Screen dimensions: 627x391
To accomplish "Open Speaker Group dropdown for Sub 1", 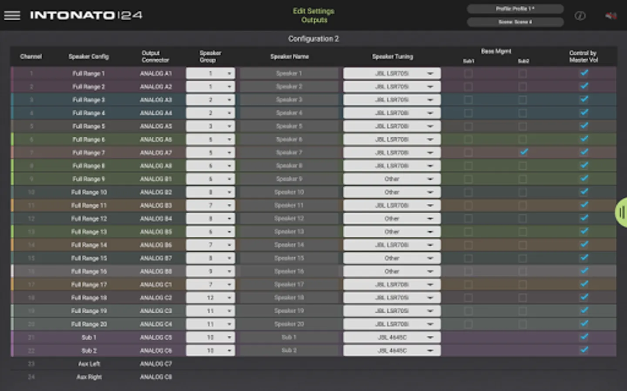I will [210, 337].
